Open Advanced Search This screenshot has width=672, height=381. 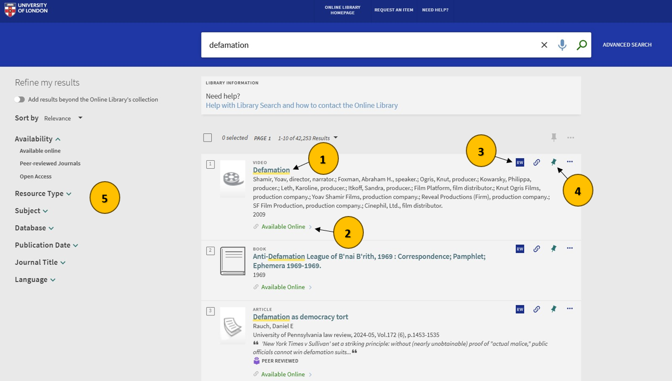point(627,45)
